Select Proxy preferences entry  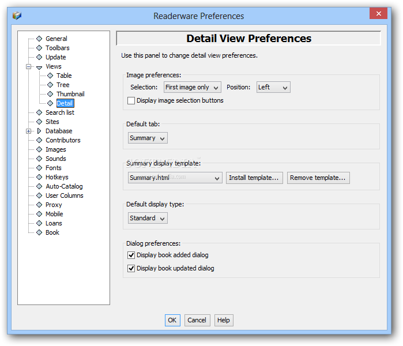(x=54, y=205)
